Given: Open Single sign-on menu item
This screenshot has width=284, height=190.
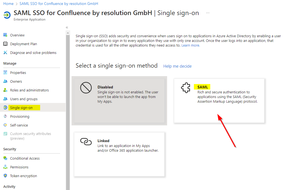Looking at the screenshot, I should click(21, 108).
